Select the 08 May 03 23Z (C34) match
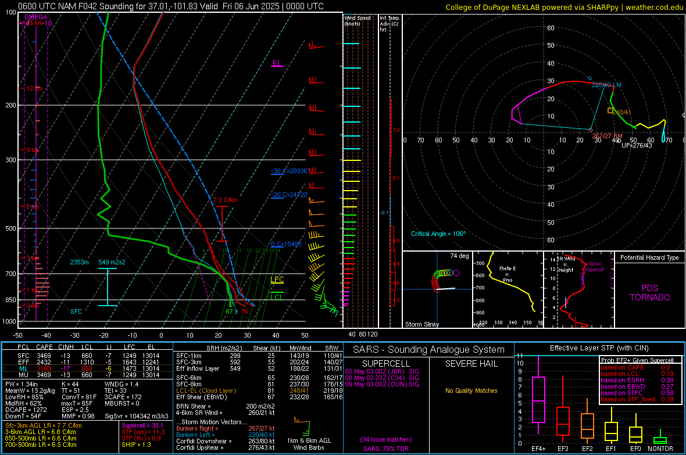 click(382, 378)
